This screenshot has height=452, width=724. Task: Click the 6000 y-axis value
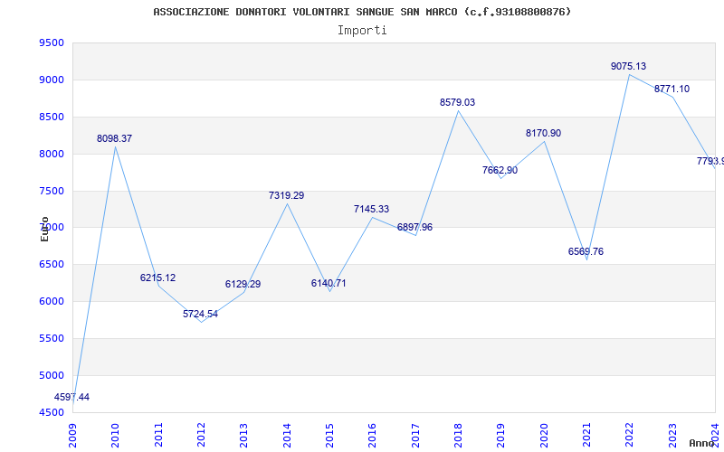click(x=52, y=302)
